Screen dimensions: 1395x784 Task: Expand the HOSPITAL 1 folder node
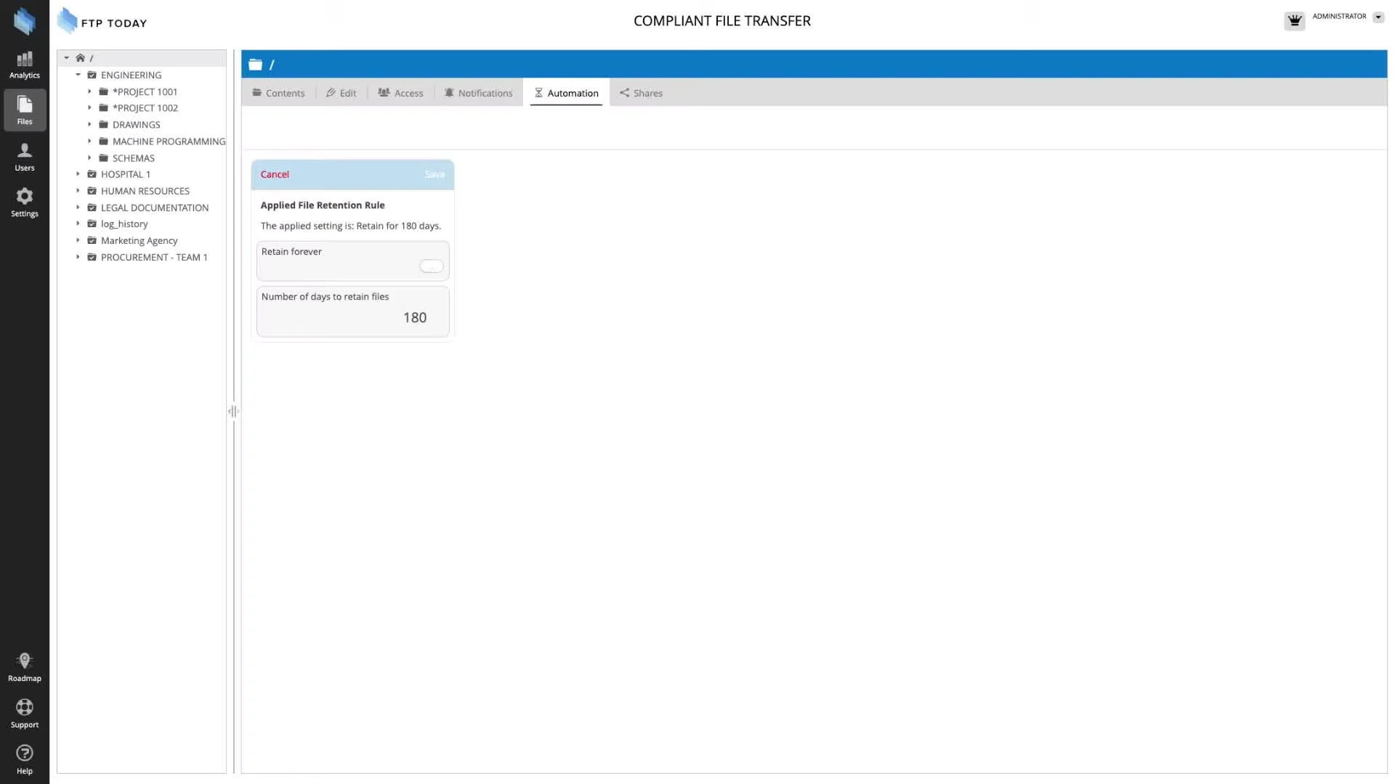(x=78, y=174)
